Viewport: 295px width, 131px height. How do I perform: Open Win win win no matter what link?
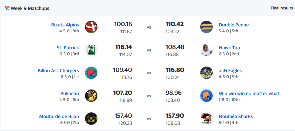tap(249, 94)
